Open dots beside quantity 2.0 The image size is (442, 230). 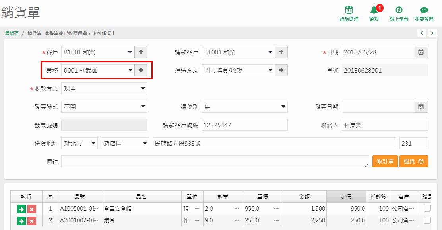coord(237,209)
